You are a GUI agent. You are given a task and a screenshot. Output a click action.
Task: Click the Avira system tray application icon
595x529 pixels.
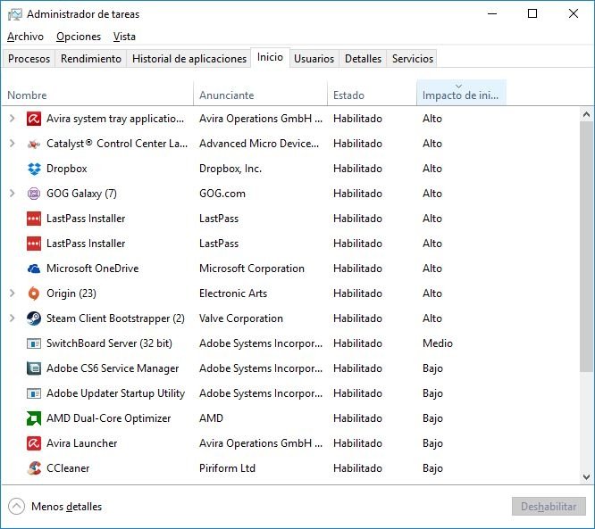pos(34,119)
